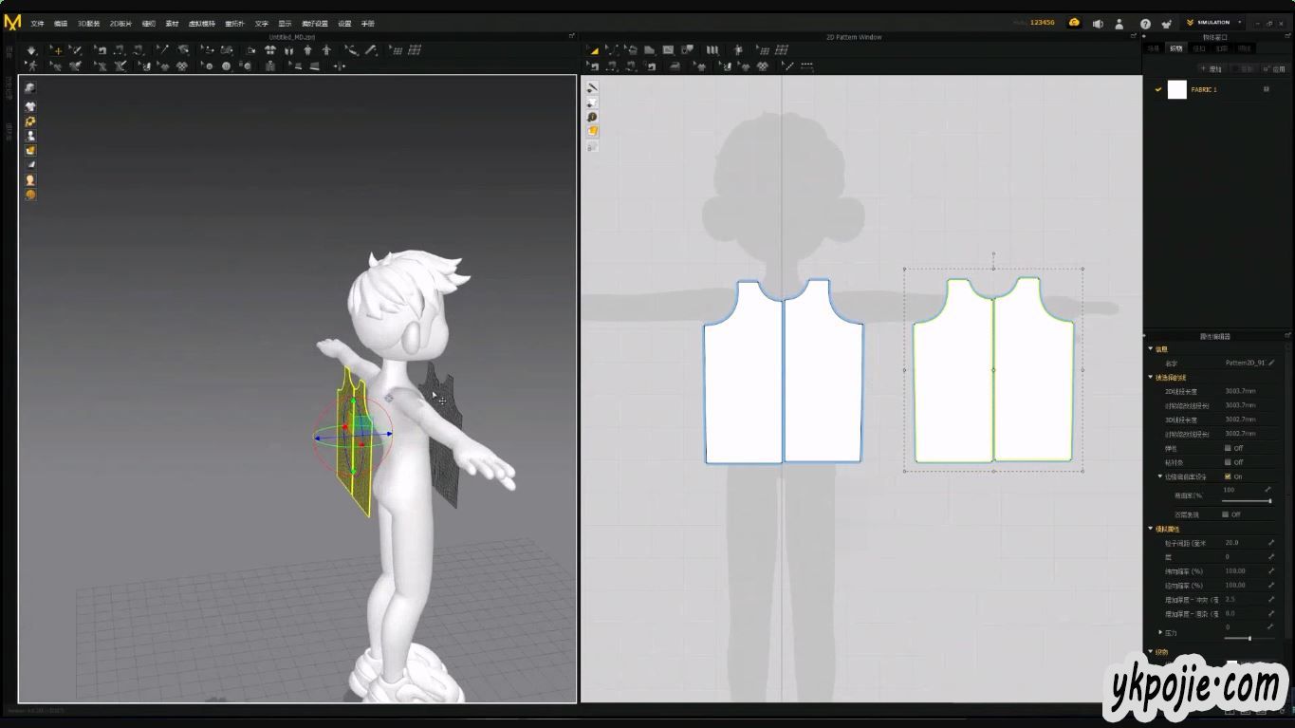Viewport: 1295px width, 728px height.
Task: Open the 2D板片 menu
Action: (120, 24)
